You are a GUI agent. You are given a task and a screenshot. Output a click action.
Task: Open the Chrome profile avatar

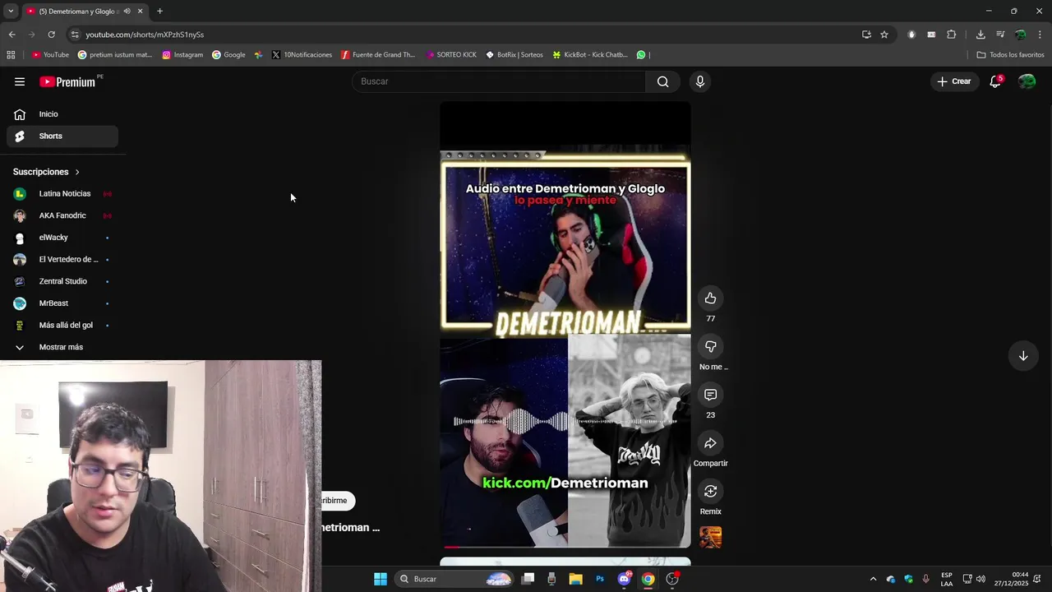point(1020,35)
